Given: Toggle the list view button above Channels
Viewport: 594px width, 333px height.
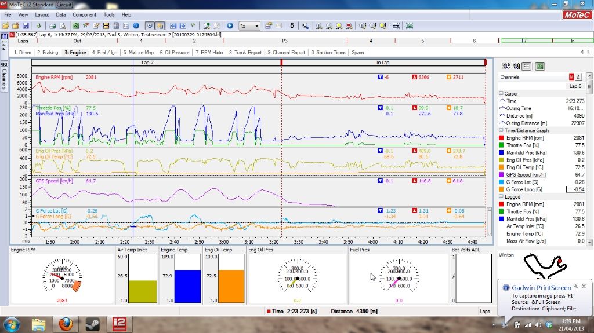Looking at the screenshot, I should pos(527,67).
